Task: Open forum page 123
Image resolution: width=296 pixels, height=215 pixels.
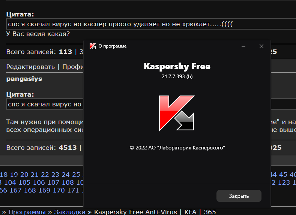Action: click(x=284, y=182)
